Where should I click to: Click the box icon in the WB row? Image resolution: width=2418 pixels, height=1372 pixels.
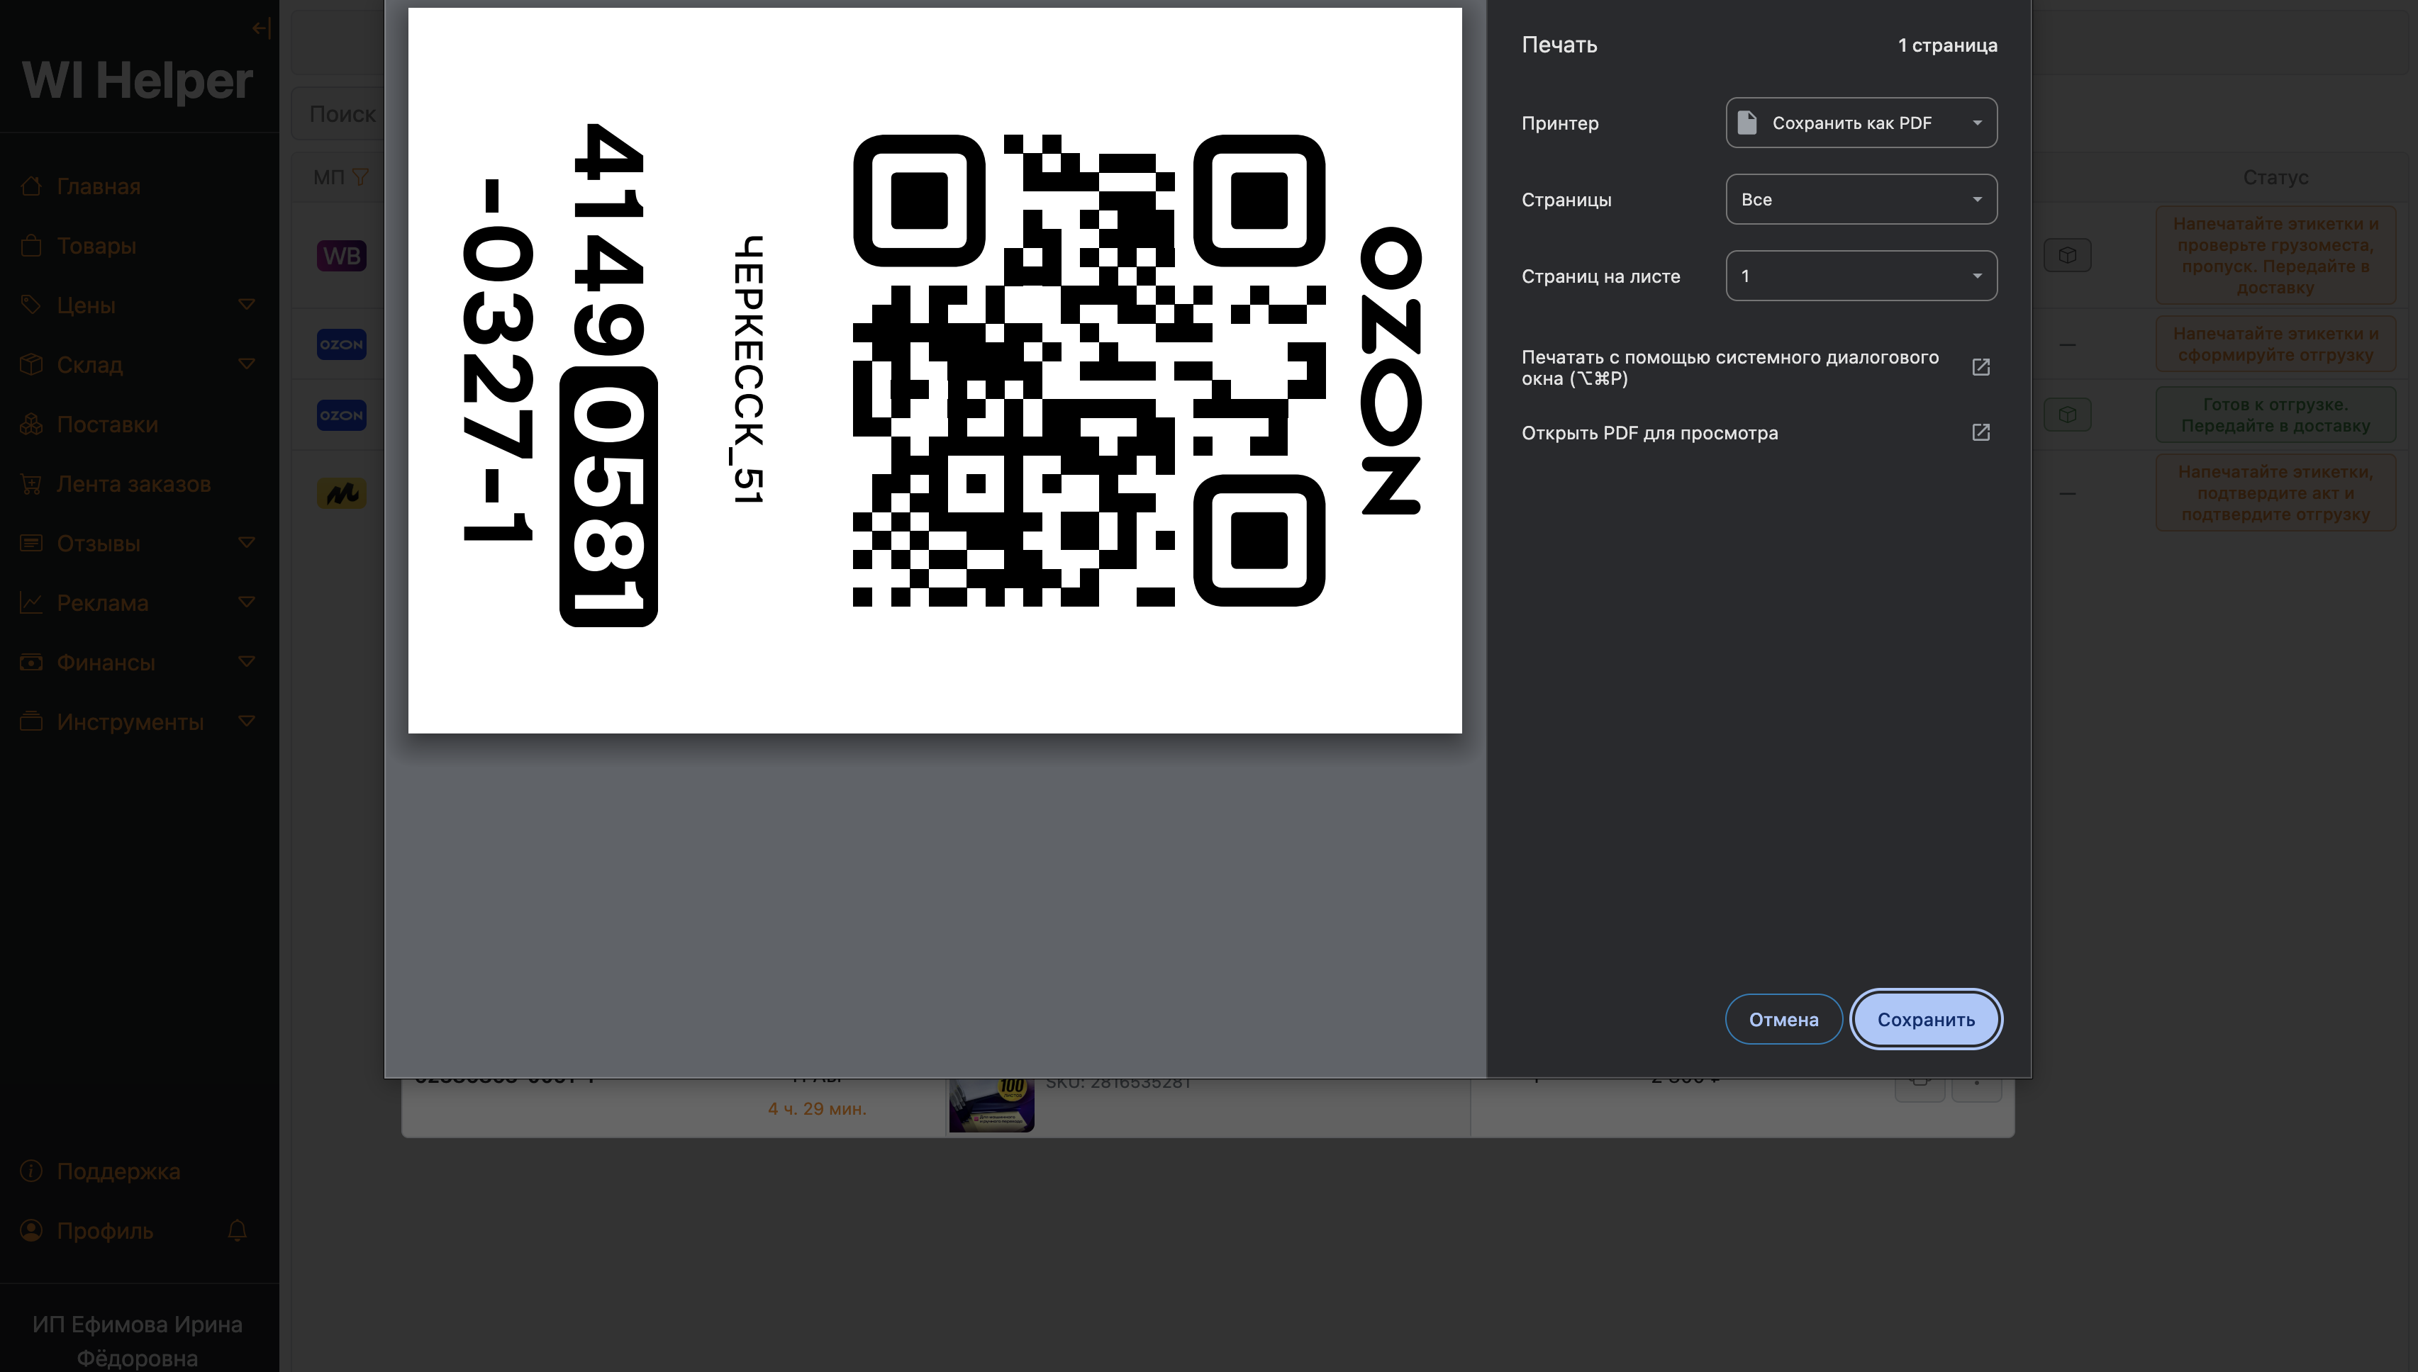click(2067, 255)
